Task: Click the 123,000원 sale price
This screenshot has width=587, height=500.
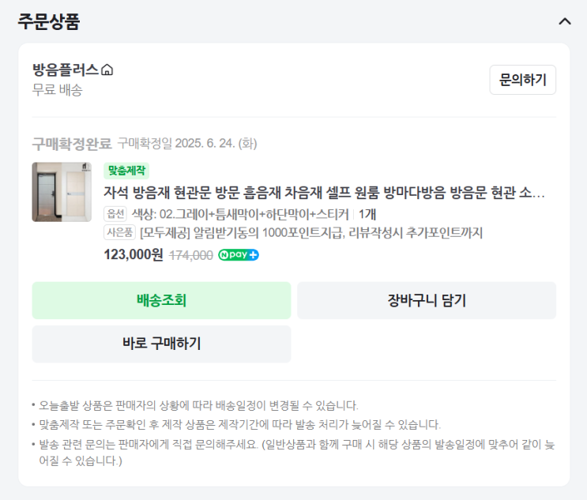Action: click(x=134, y=254)
